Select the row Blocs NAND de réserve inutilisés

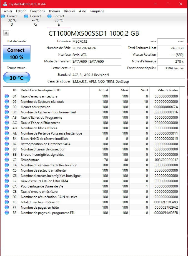click(91, 138)
